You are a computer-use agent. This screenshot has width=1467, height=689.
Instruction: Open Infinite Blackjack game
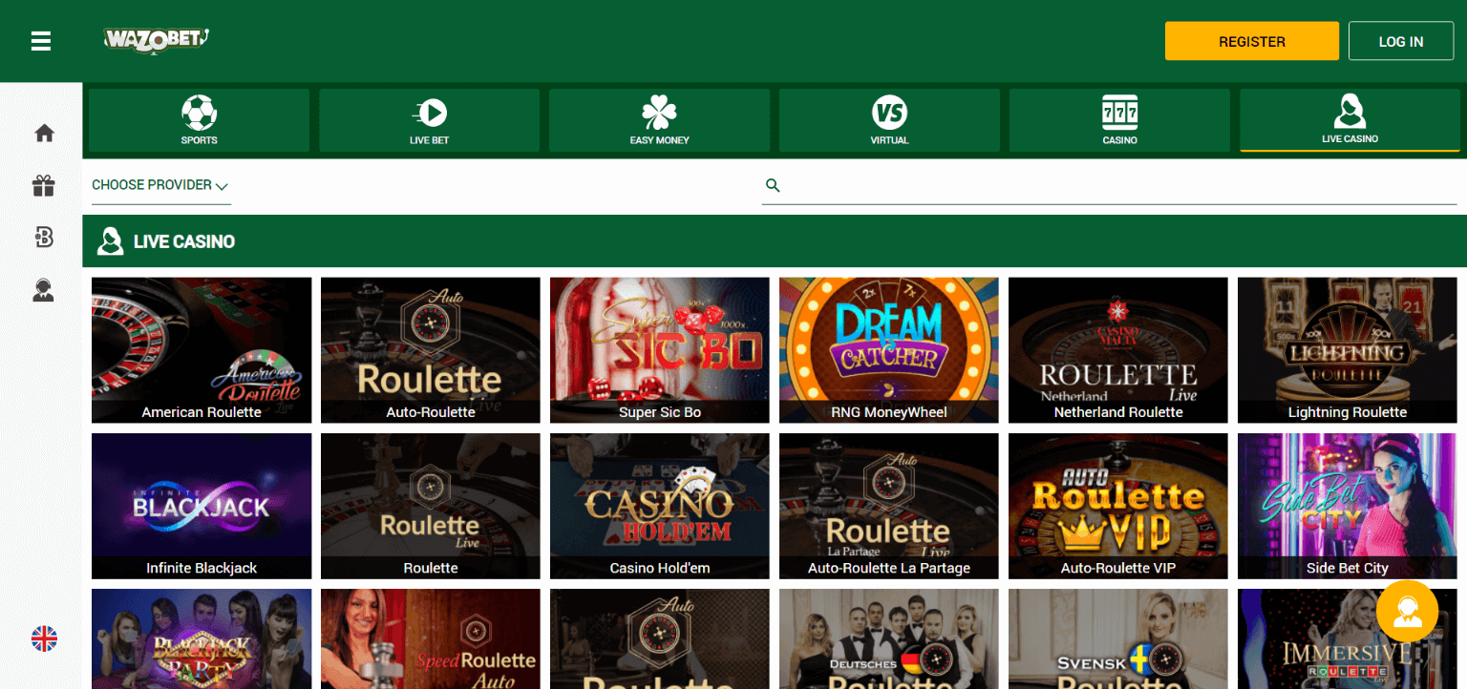click(202, 506)
